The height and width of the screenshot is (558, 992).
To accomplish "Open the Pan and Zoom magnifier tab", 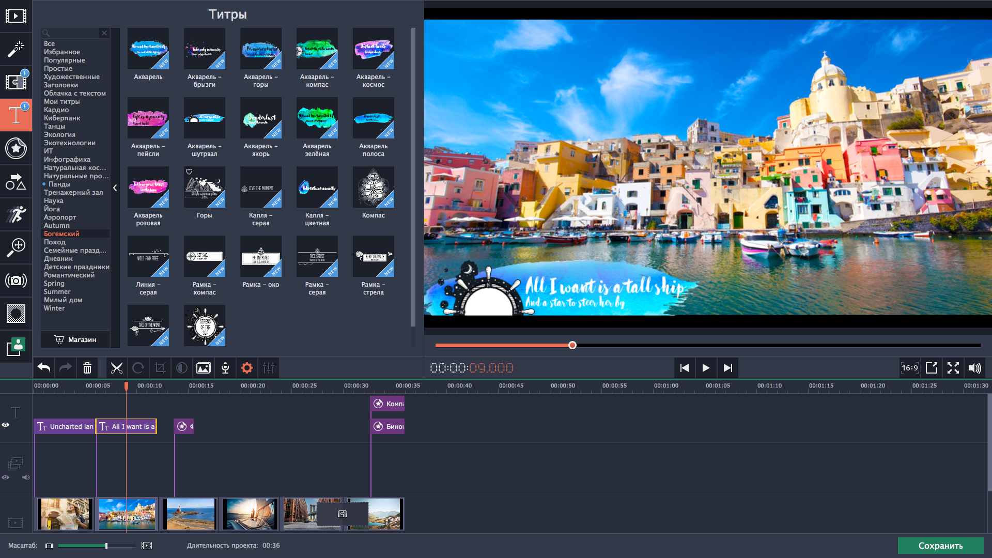I will coord(16,247).
